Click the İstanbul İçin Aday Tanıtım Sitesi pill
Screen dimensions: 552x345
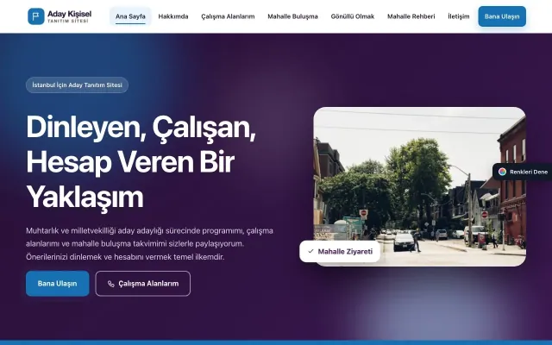coord(77,85)
